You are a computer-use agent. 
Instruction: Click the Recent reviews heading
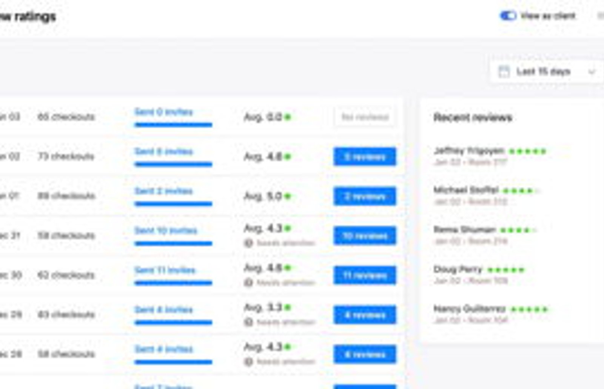[x=473, y=118]
